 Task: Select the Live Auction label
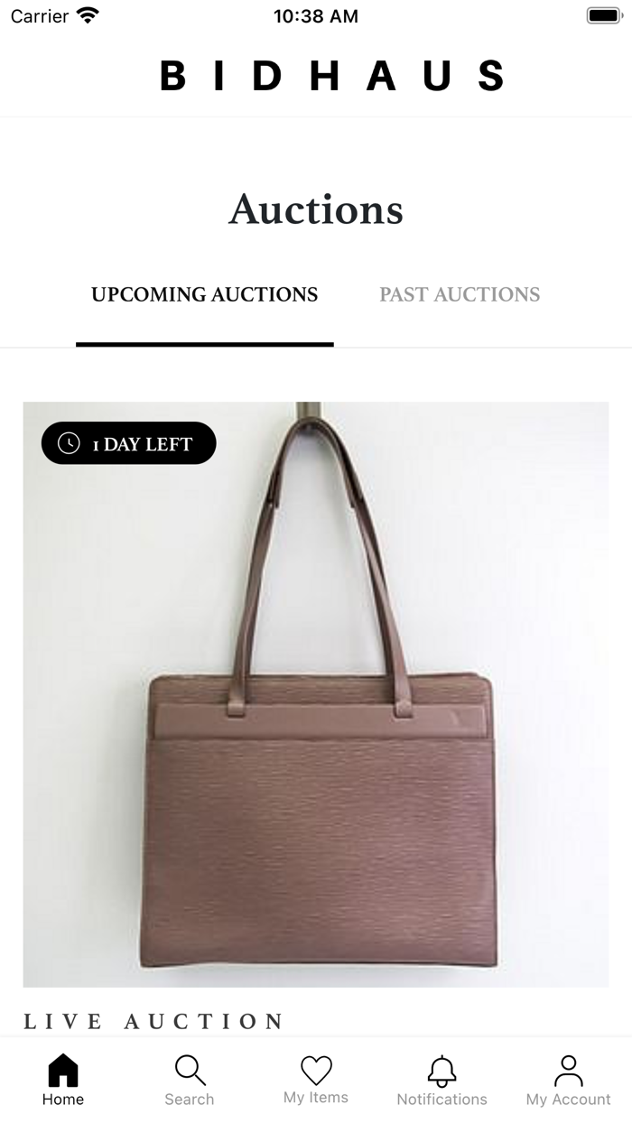pos(153,1021)
